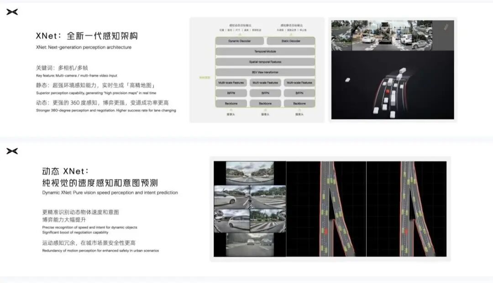Click the subtitle starting 'Dynamic XNet: Pure vision speed perception'
493x283 pixels.
110,193
